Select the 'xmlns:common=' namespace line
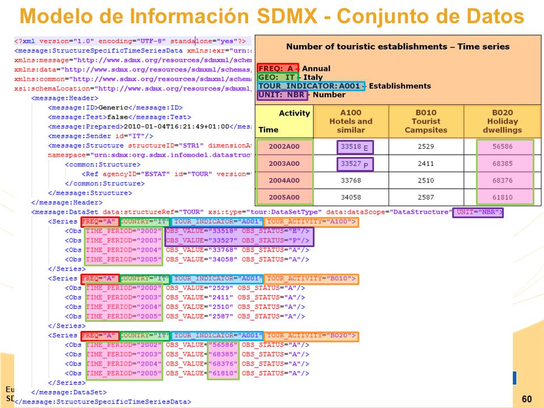Viewport: 544px width, 408px height. [x=133, y=79]
